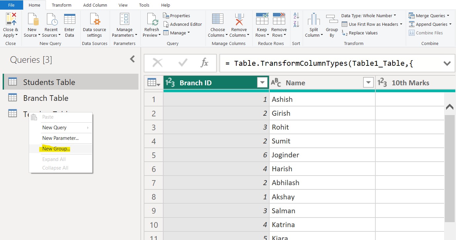Sort ascending with the A-Z icon
This screenshot has height=240, width=456.
click(296, 16)
